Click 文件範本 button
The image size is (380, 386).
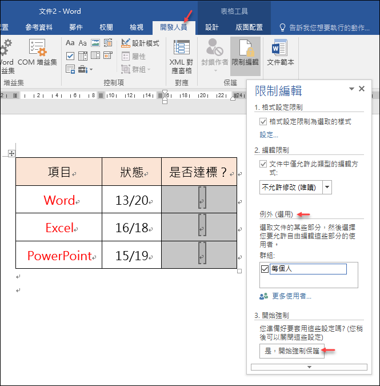pos(281,53)
